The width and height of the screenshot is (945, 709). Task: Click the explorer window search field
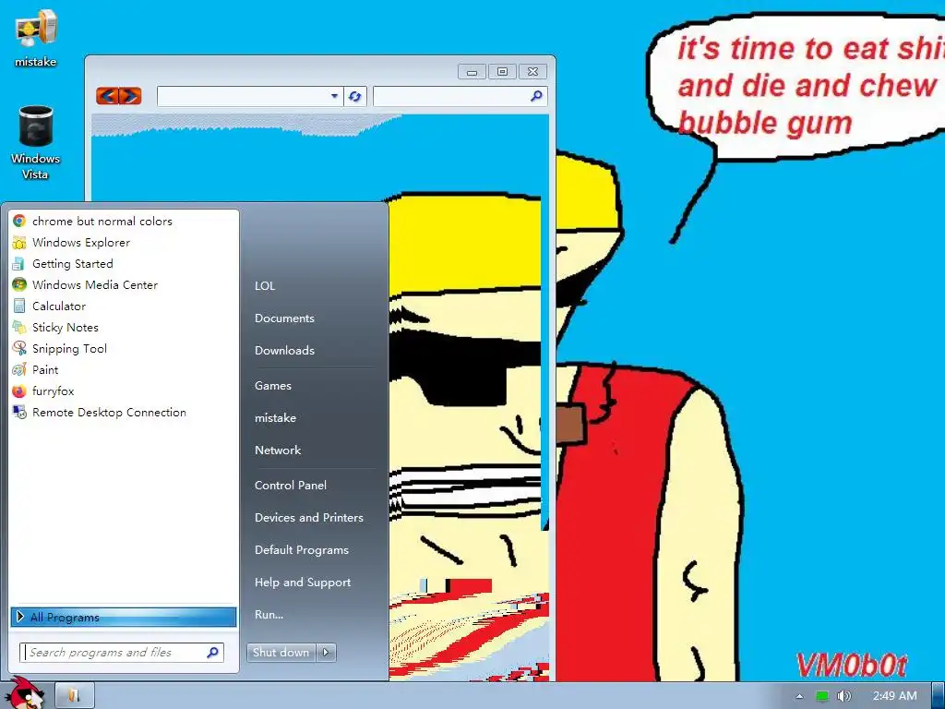pos(460,96)
